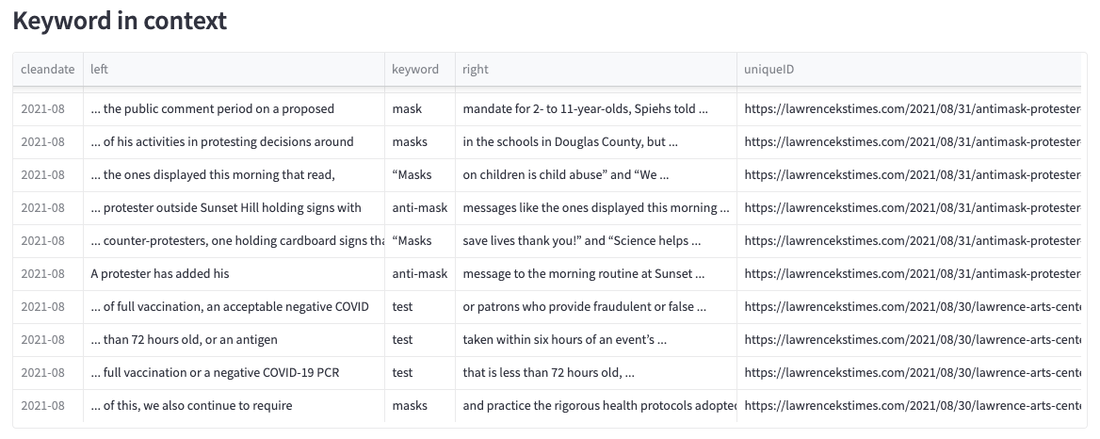Select uniqueID URL in the public comment period row
The height and width of the screenshot is (439, 1100).
click(x=909, y=108)
